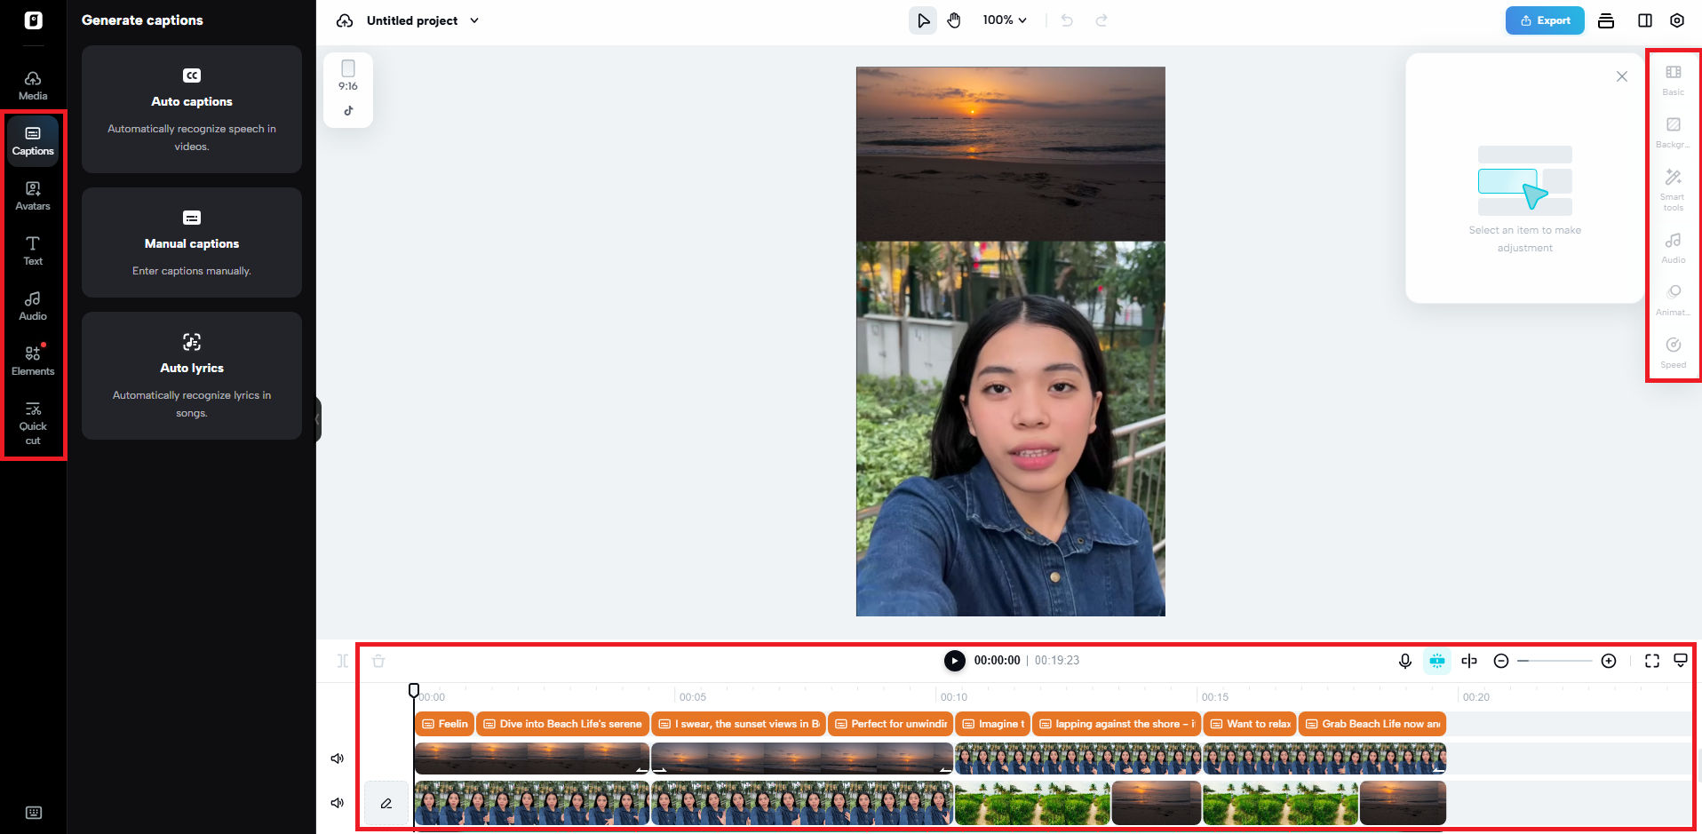Select the Avatars tool
The width and height of the screenshot is (1702, 834).
(x=33, y=195)
